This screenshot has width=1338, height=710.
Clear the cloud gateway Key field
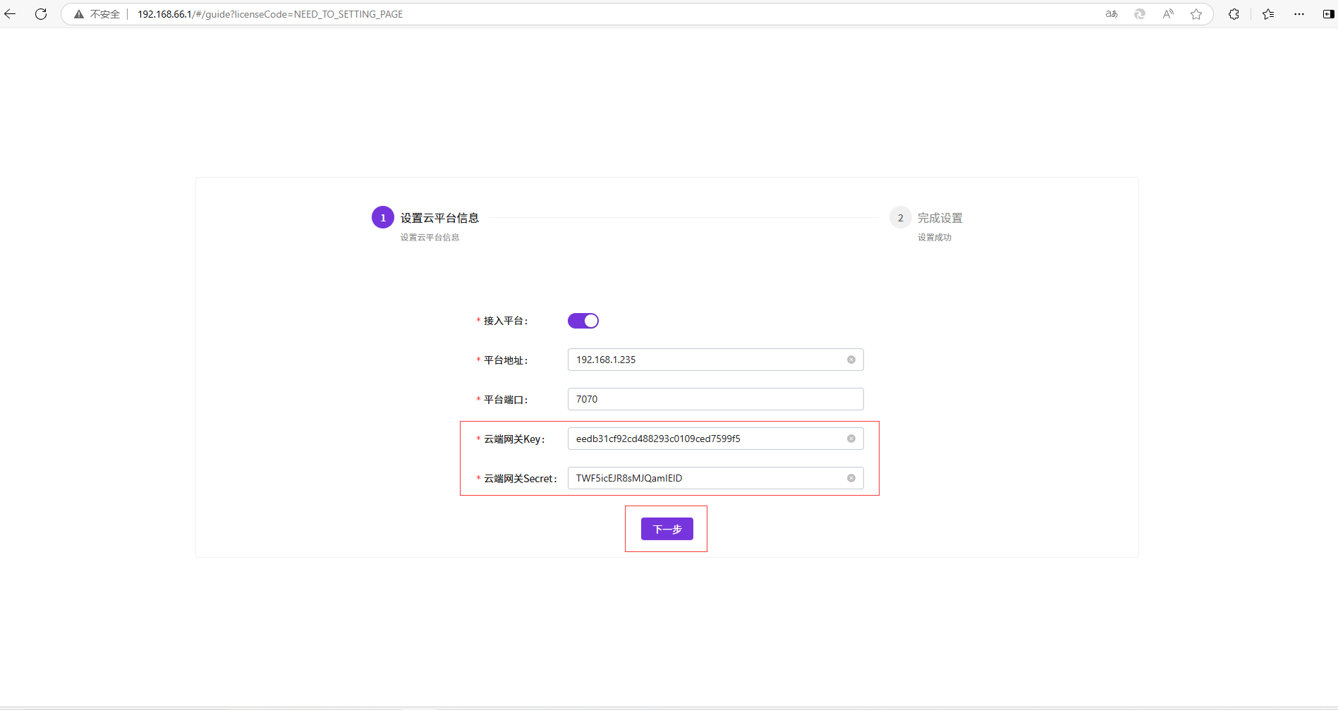pyautogui.click(x=851, y=439)
